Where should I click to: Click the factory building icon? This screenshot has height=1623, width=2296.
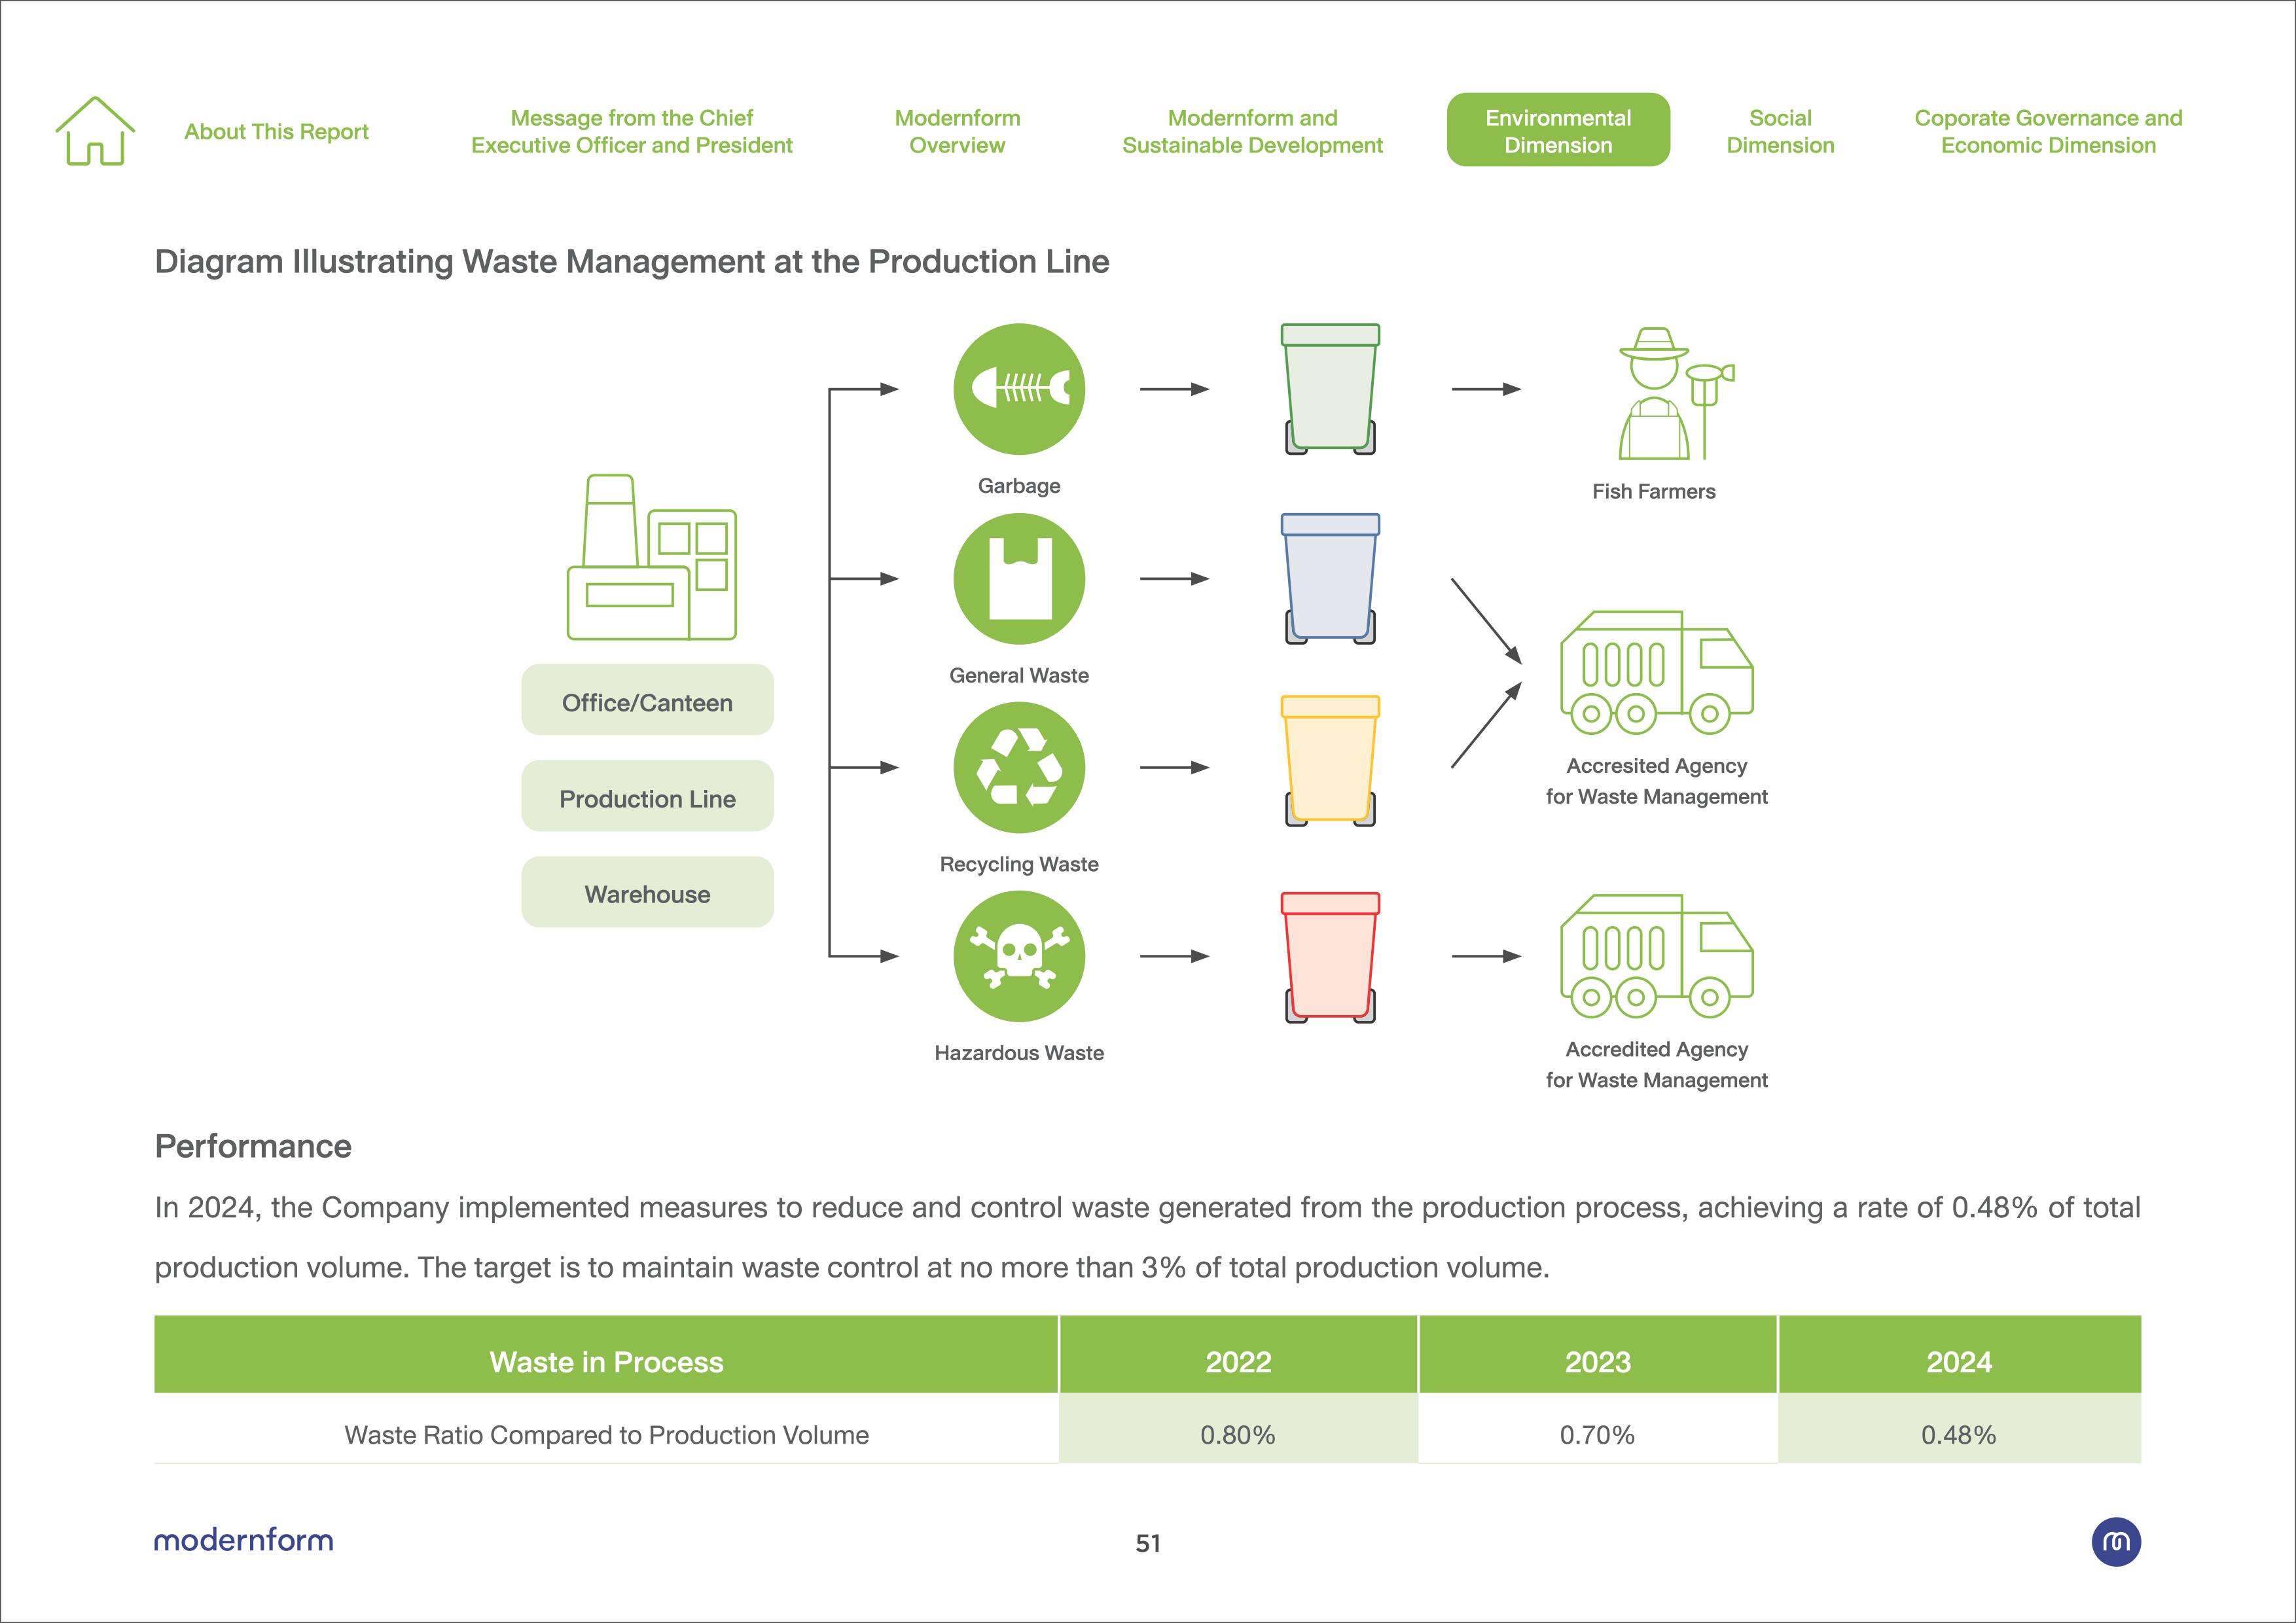point(651,558)
